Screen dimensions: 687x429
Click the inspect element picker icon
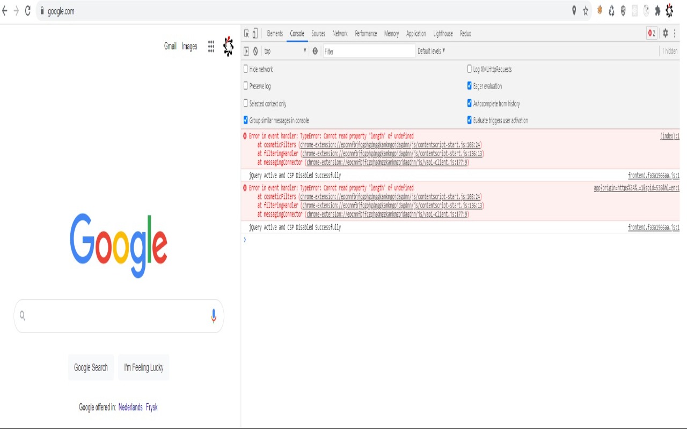coord(246,33)
